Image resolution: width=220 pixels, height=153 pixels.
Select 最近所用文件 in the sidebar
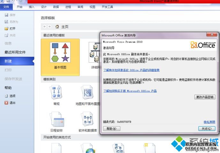(x=15, y=52)
